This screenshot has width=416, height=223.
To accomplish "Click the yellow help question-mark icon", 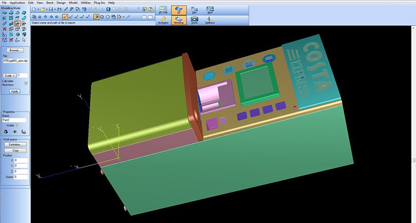I will pyautogui.click(x=150, y=9).
